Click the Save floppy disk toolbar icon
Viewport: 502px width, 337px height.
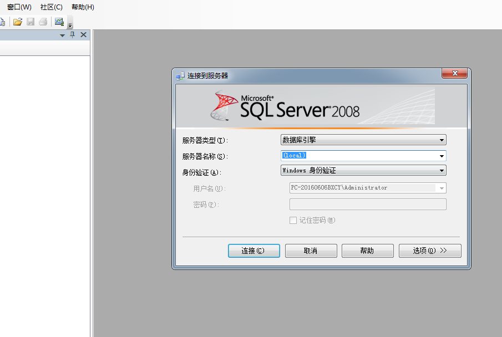[x=31, y=22]
